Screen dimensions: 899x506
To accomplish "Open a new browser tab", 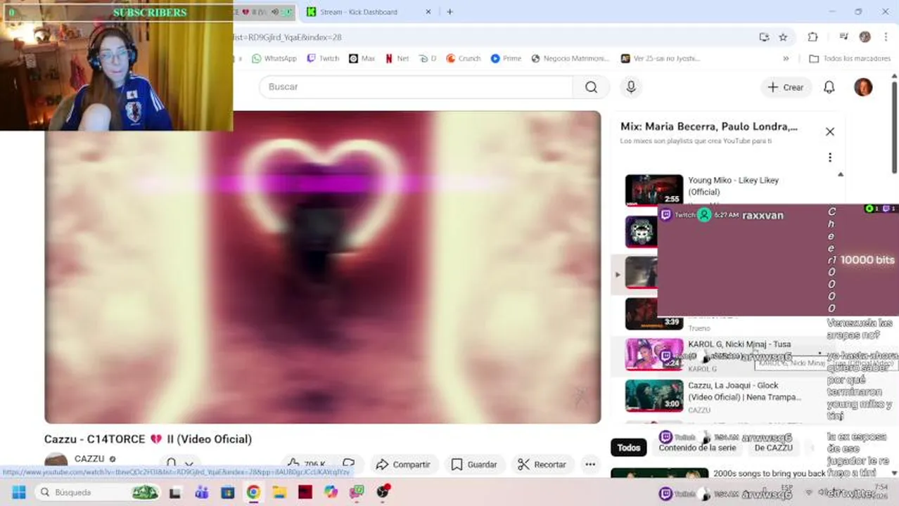I will [450, 12].
